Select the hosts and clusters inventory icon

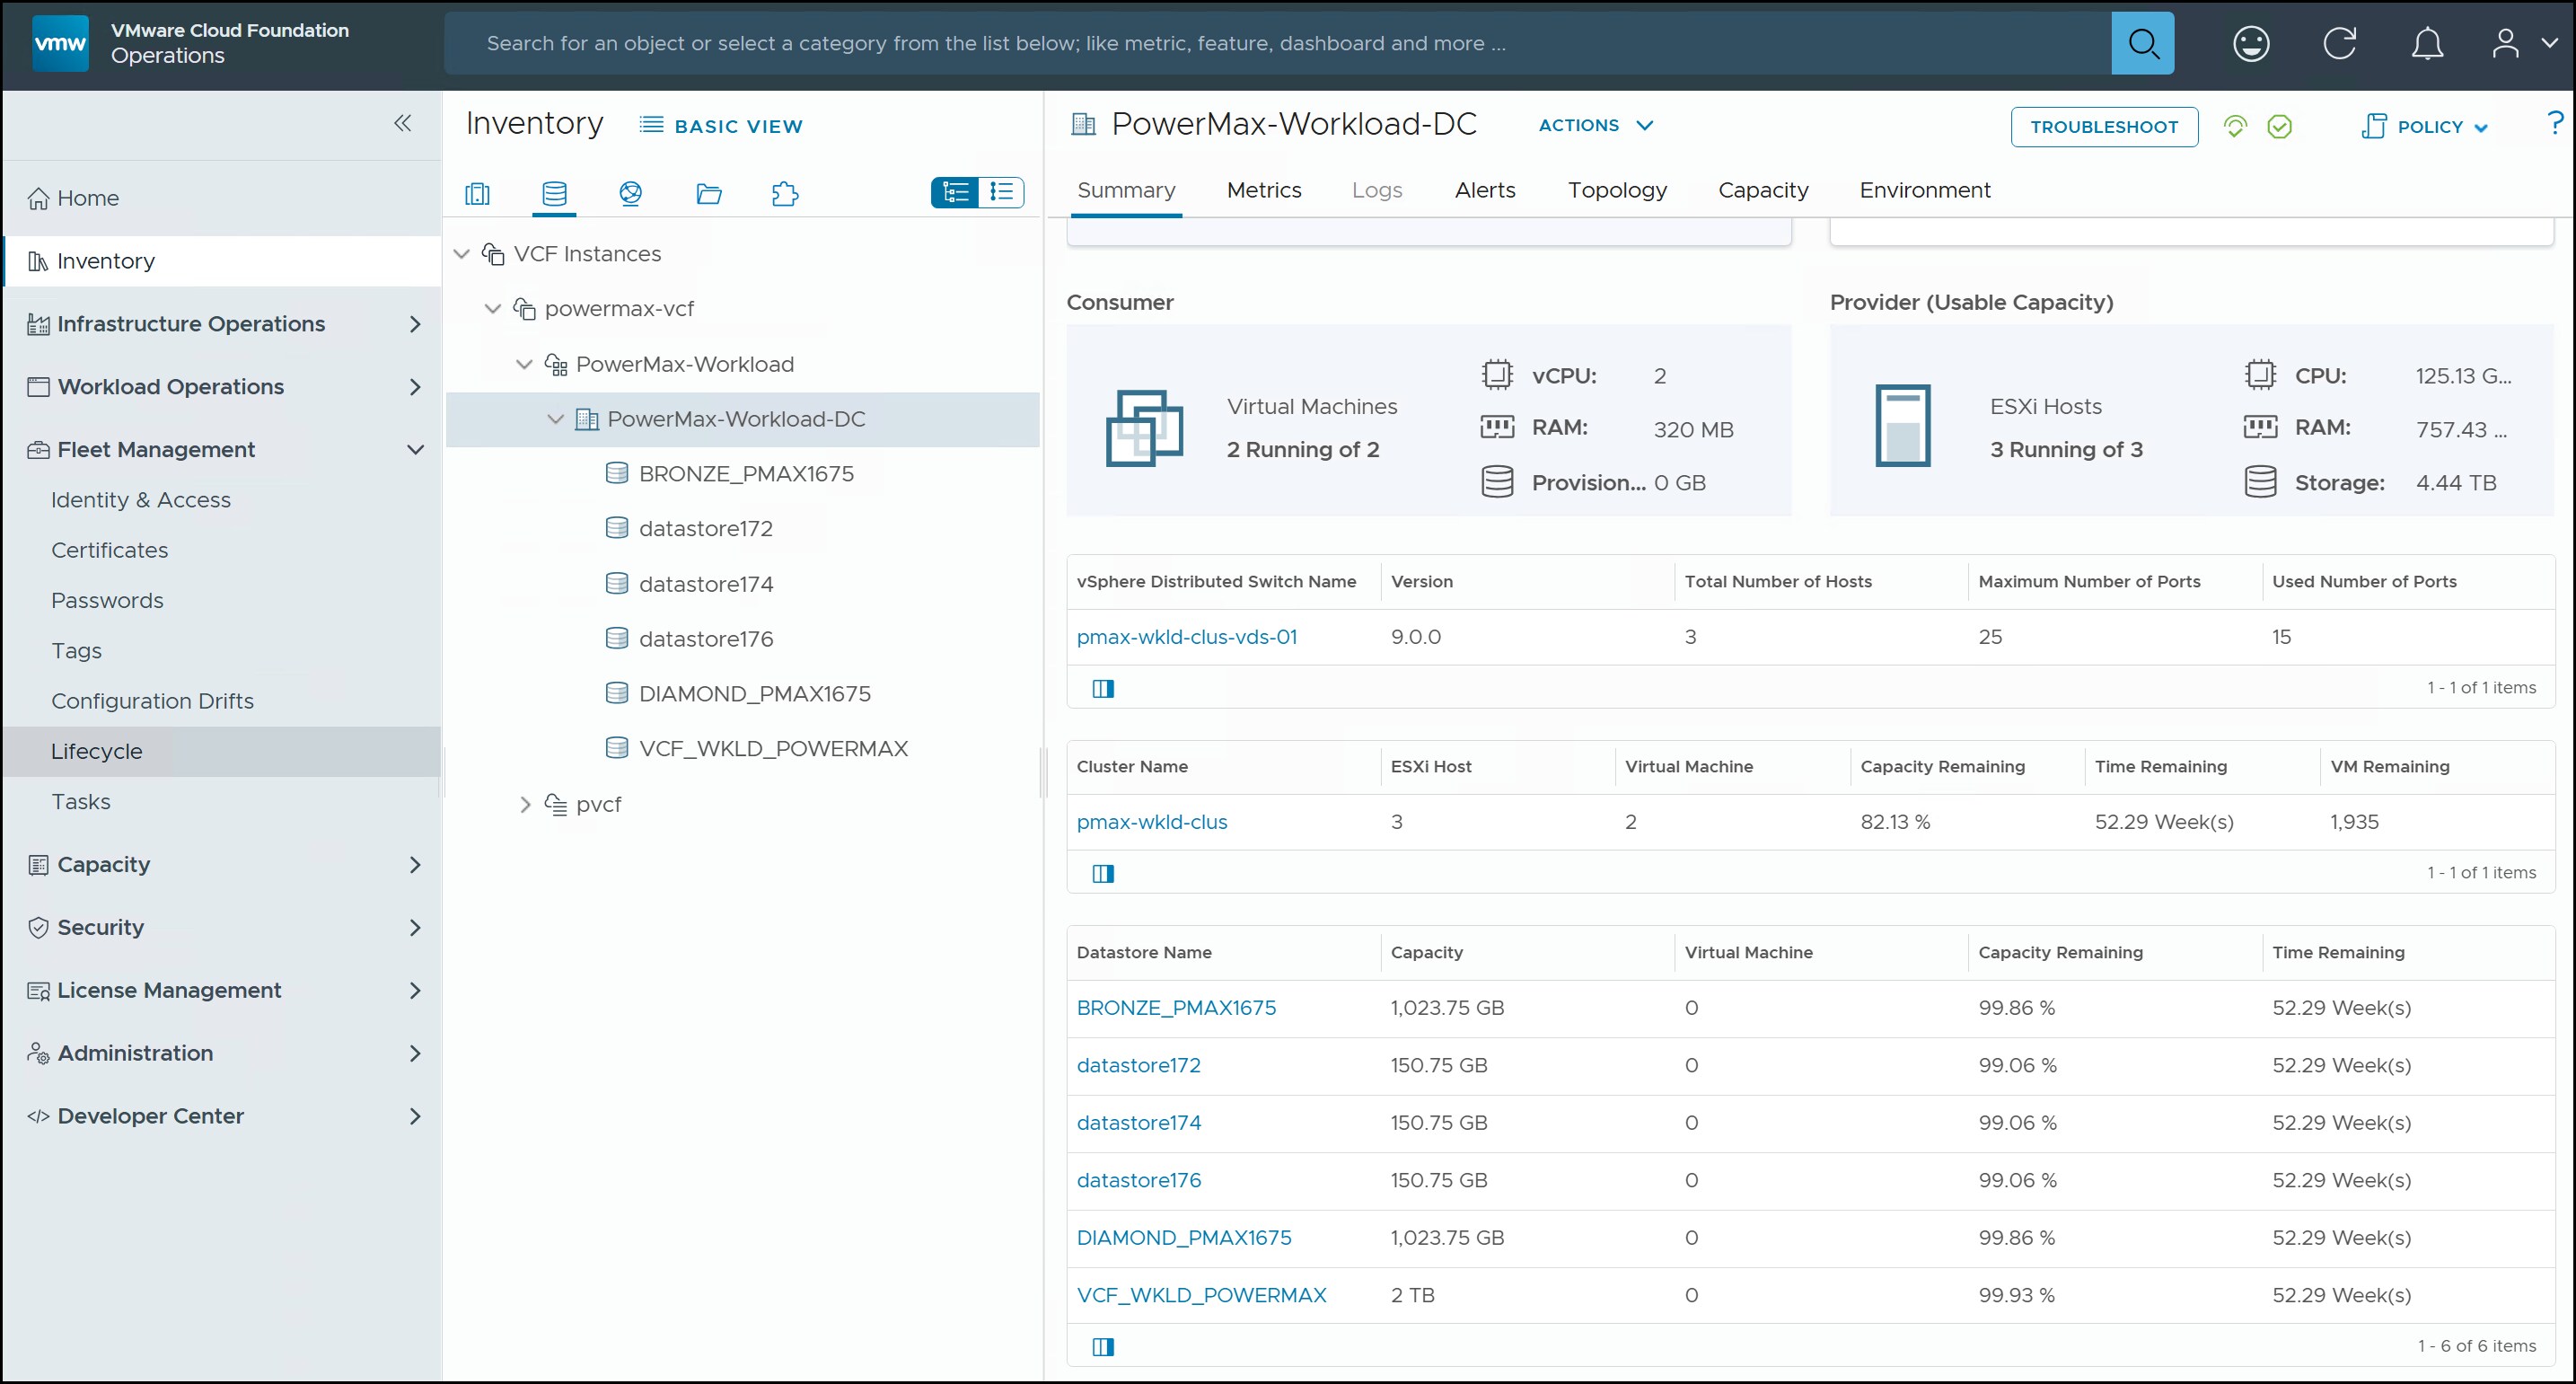[x=477, y=193]
